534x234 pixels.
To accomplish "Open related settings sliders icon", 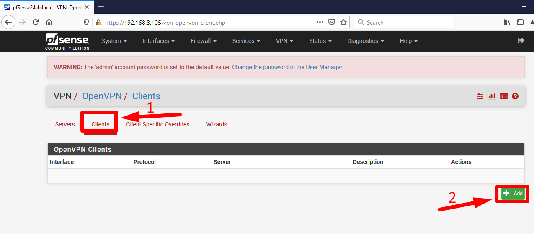I will pos(480,96).
